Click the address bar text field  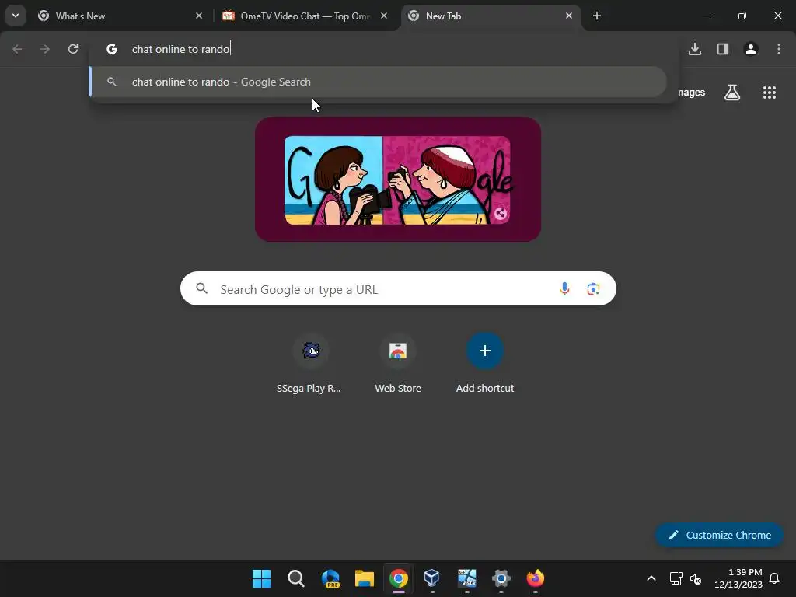tap(384, 49)
